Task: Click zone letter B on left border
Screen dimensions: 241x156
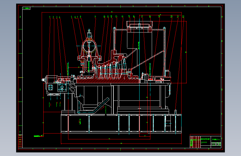Action: [x=20, y=41]
